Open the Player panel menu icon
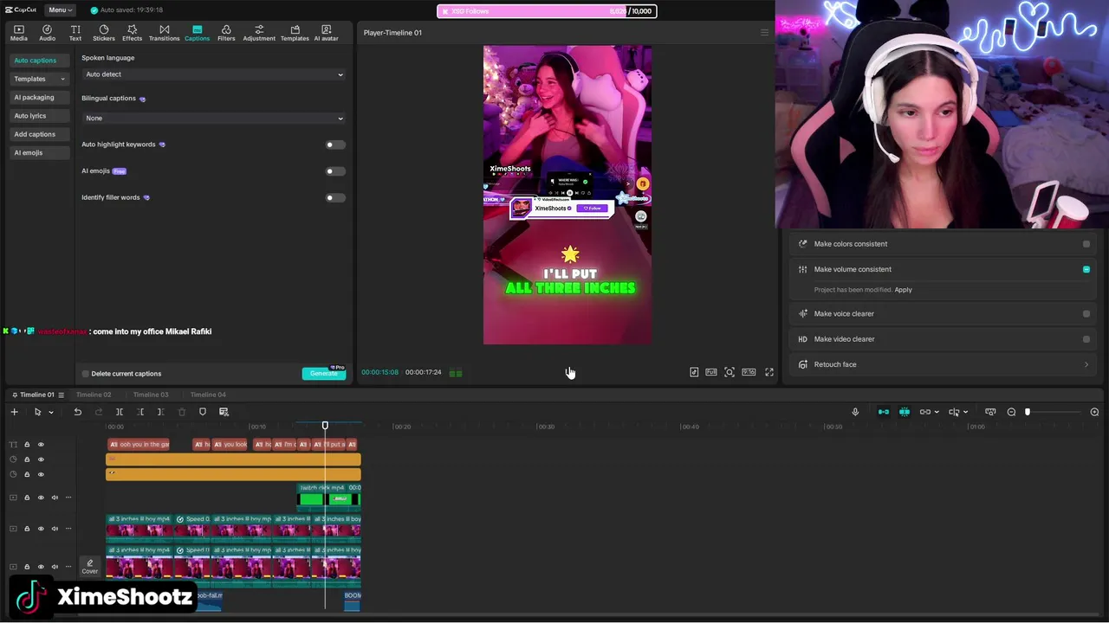1109x623 pixels. [764, 33]
